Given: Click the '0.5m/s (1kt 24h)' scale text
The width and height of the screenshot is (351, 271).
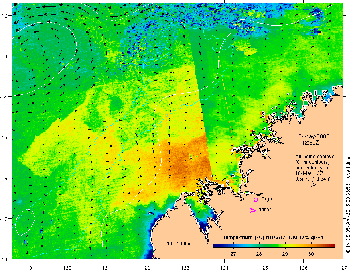Looking at the screenshot, I should click(313, 179).
